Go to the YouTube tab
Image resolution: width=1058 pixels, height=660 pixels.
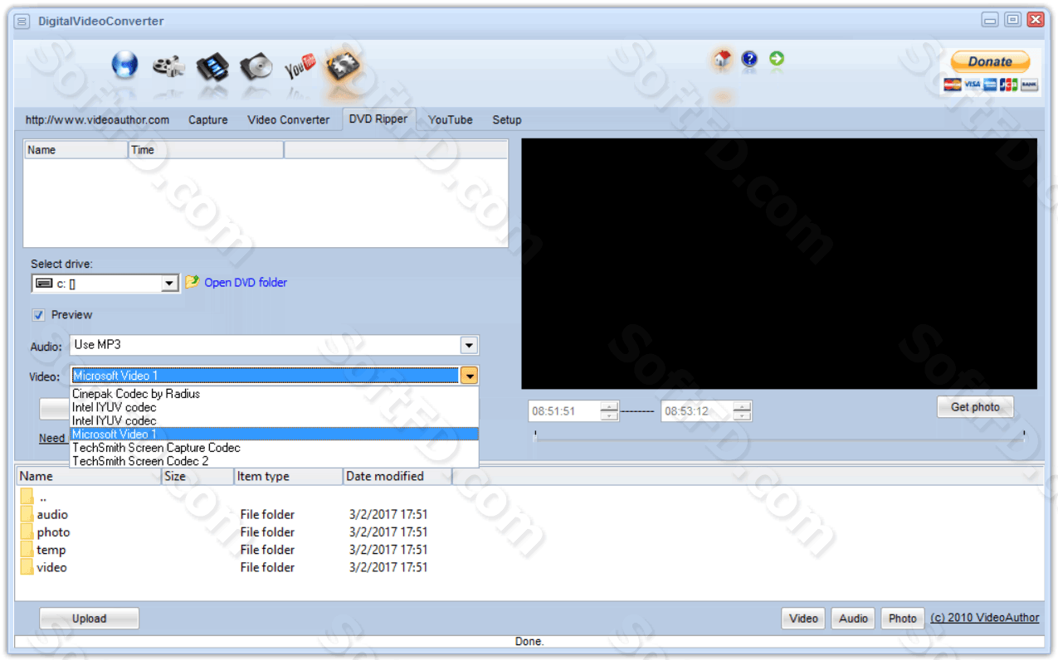tap(451, 119)
